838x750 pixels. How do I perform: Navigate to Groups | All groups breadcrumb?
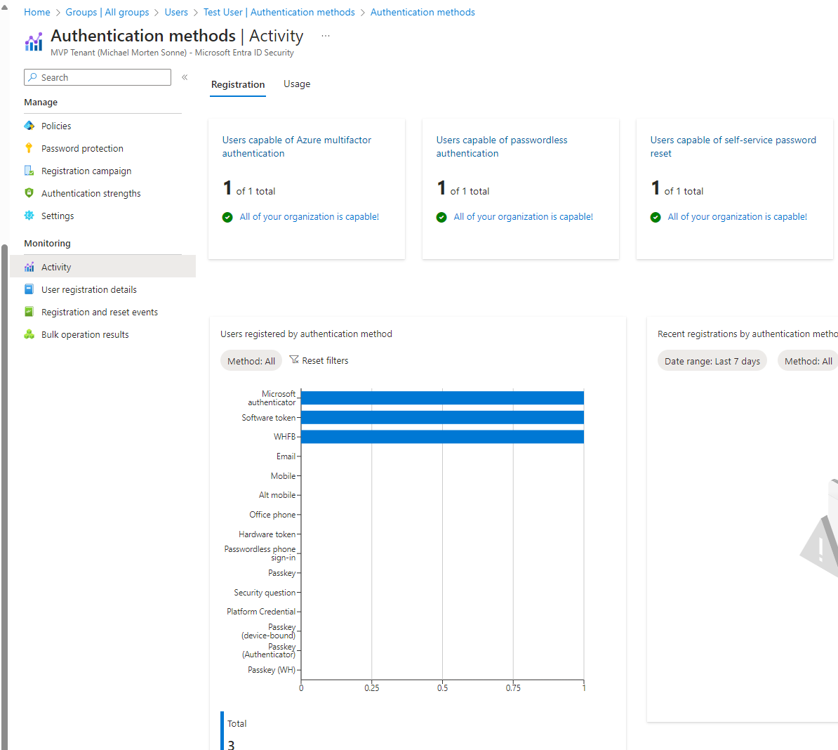tap(107, 12)
